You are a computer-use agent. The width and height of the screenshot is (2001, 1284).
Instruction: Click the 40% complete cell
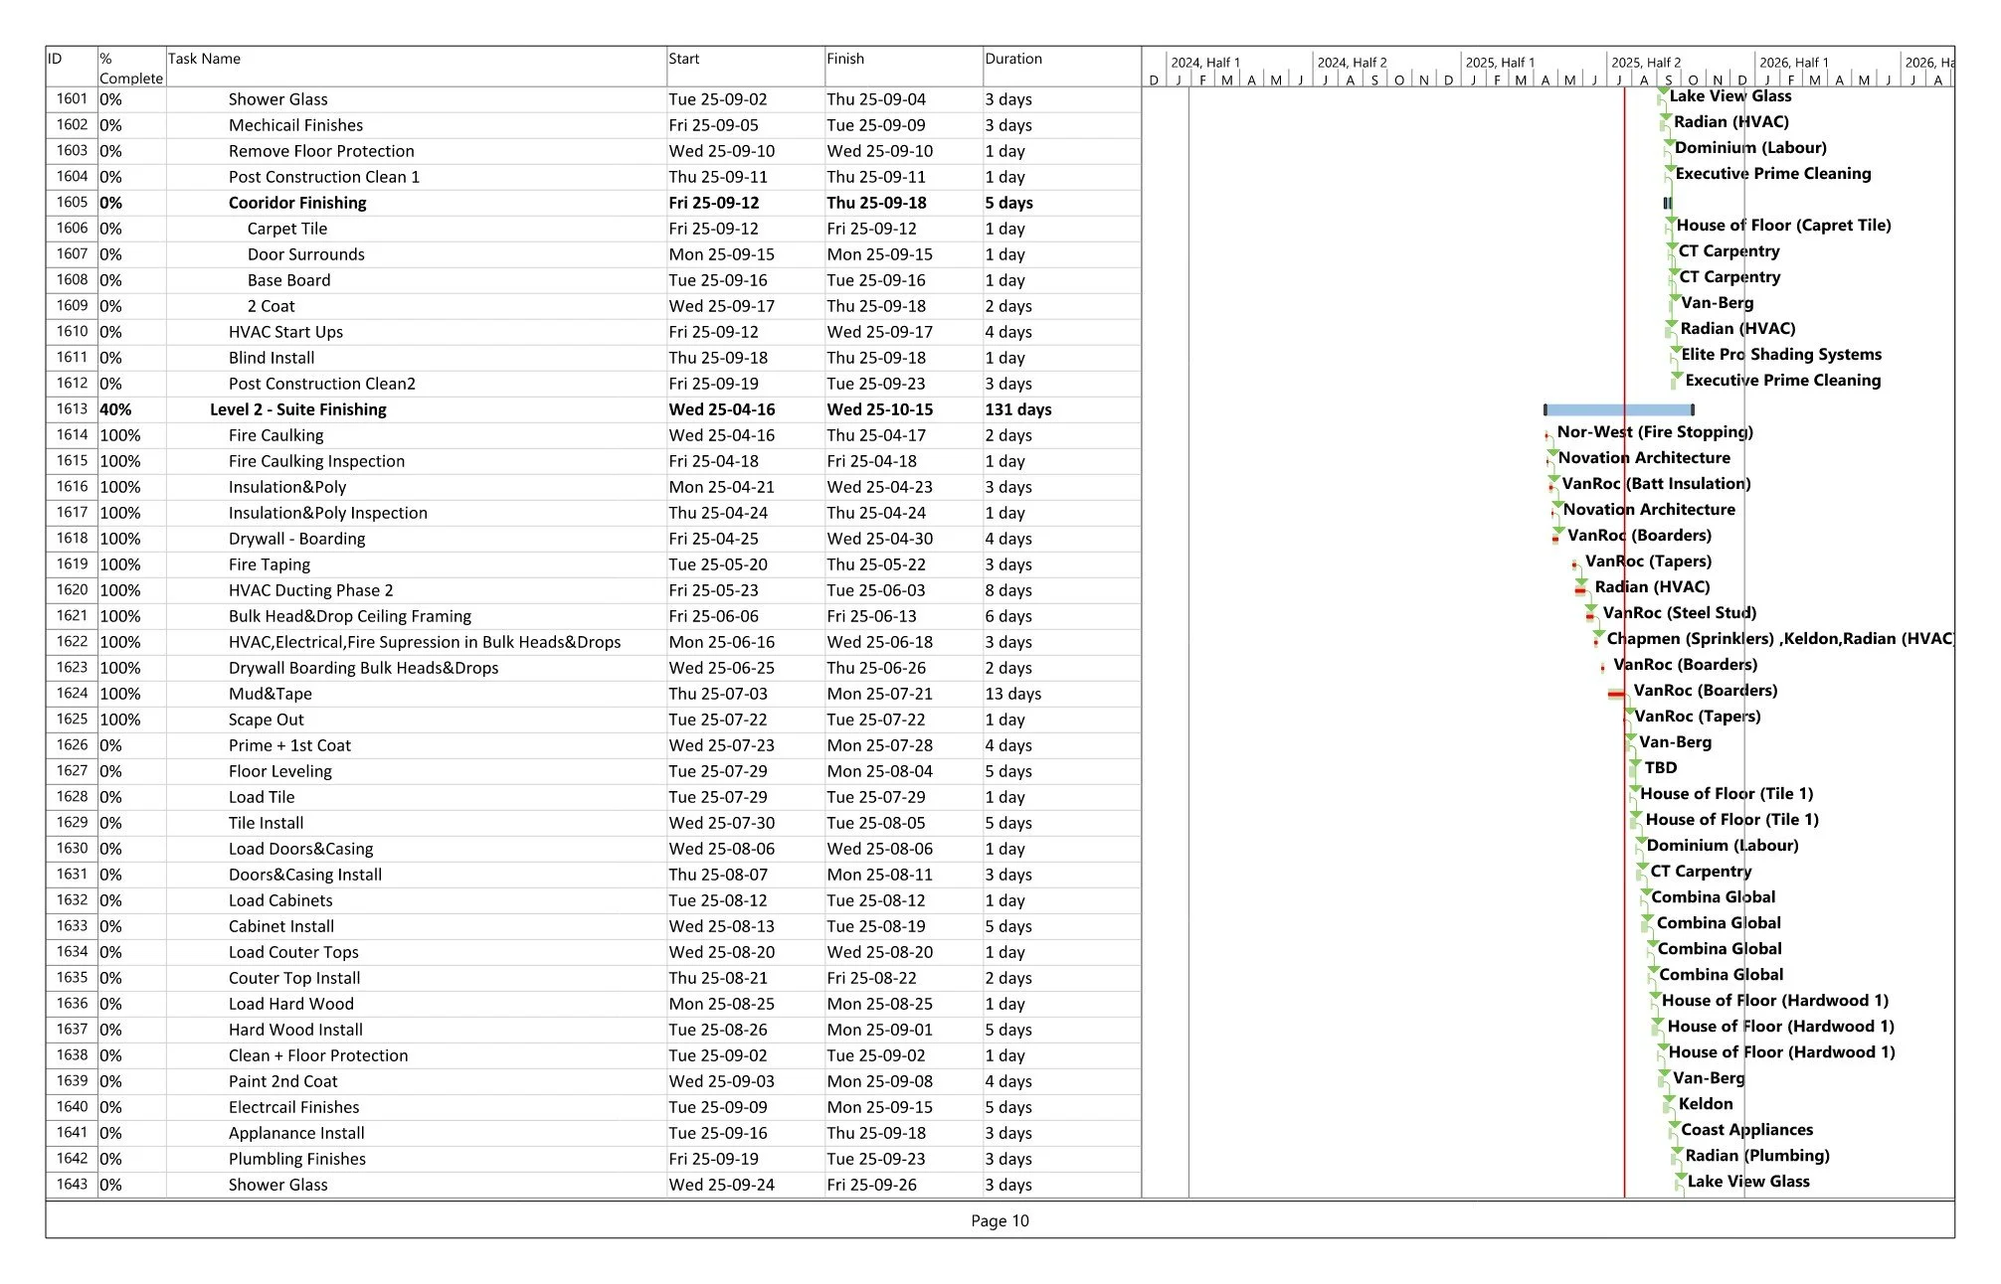(x=115, y=409)
